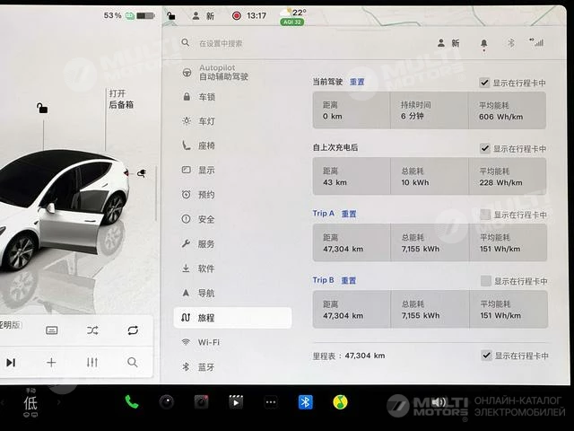Enable Trip B show-in-trip-card checkbox
This screenshot has width=574, height=431.
(x=486, y=281)
